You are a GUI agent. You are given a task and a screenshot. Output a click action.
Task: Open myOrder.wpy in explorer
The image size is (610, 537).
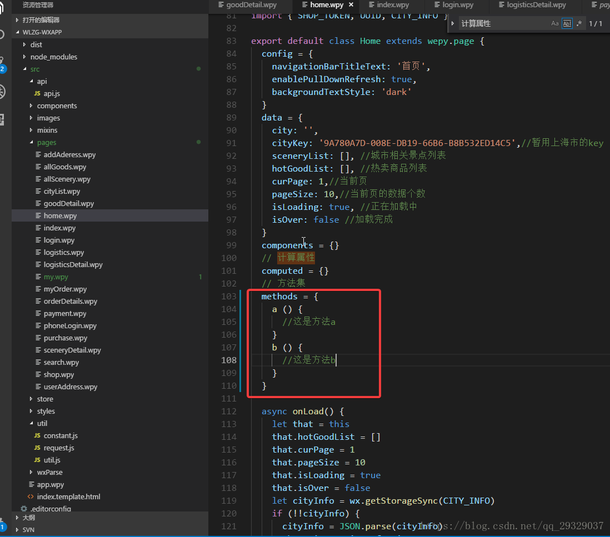coord(65,289)
